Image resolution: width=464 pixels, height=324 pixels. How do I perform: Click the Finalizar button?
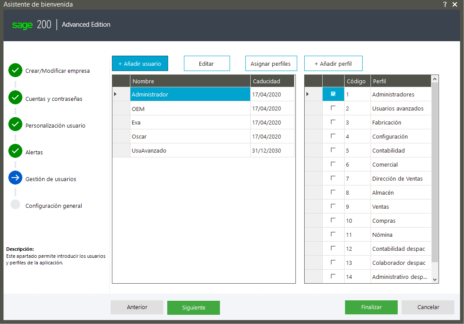[371, 307]
